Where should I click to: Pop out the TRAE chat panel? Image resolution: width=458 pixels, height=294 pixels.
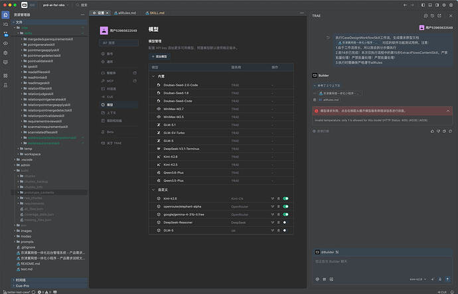(x=439, y=16)
